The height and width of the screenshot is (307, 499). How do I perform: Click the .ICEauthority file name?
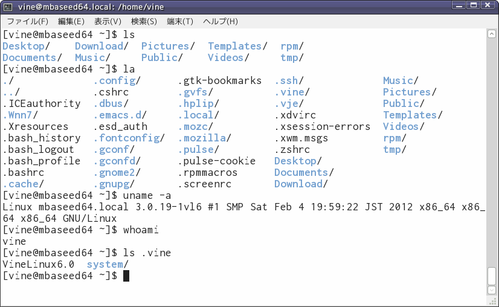click(x=42, y=104)
